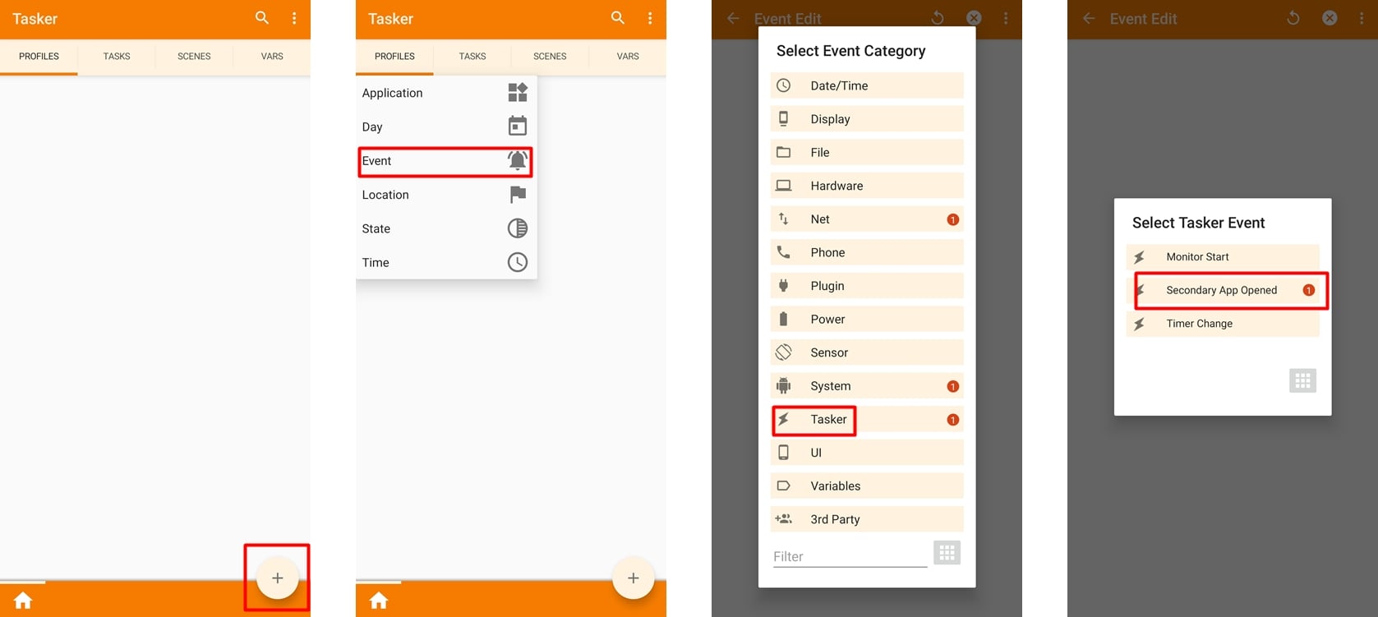Choose Application from the profile type menu

tap(446, 93)
